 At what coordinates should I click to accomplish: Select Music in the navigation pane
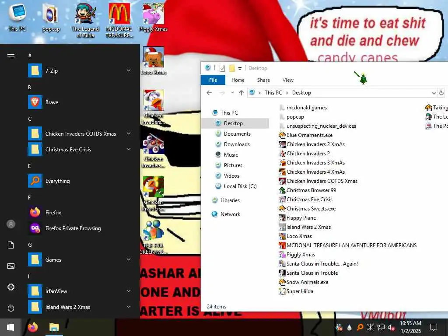pos(231,155)
